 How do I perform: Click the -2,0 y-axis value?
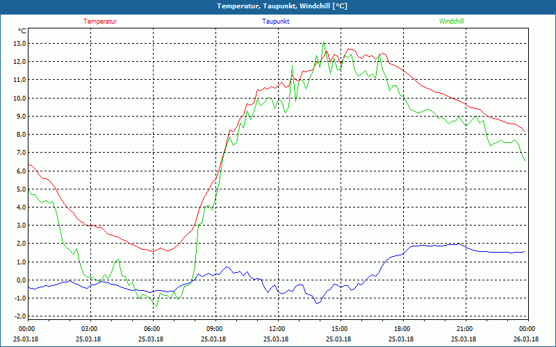tap(20, 316)
